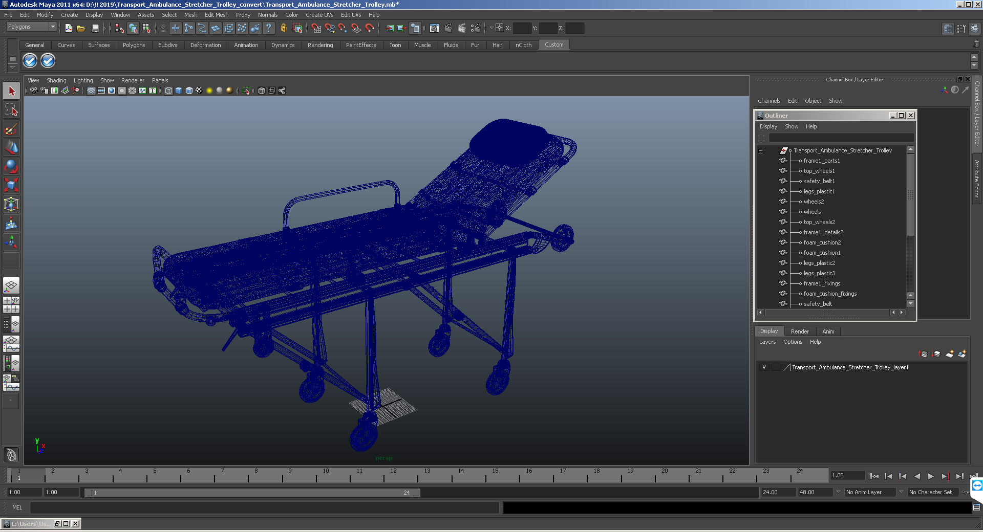
Task: Choose the Paint Selection tool
Action: [11, 128]
